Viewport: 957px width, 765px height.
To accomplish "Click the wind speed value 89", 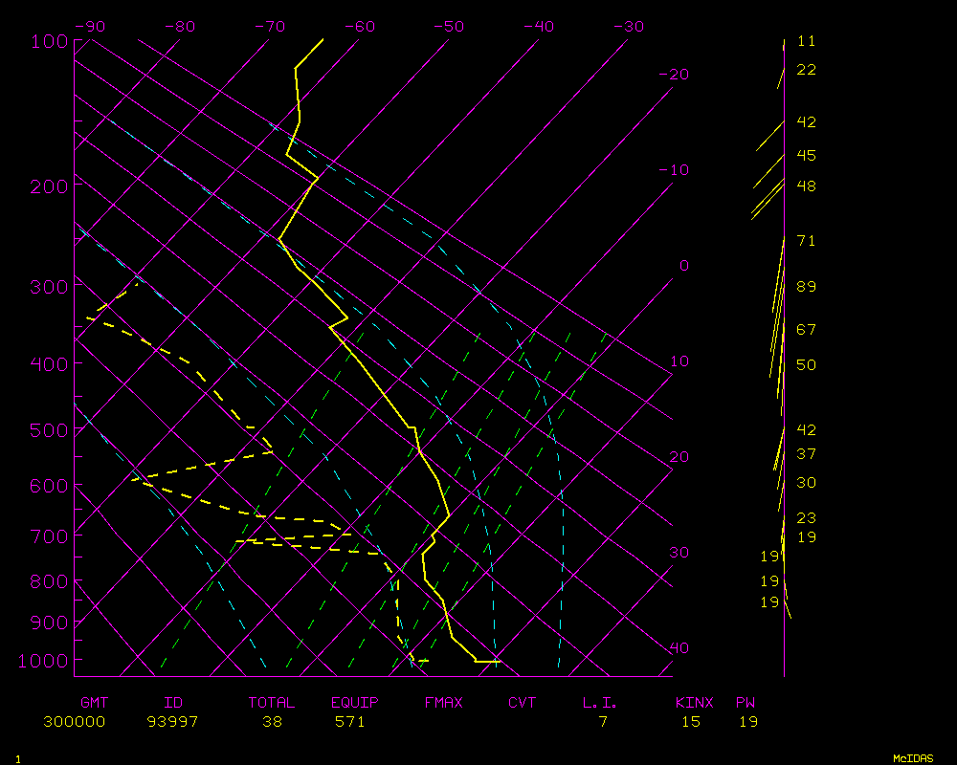I will [x=806, y=287].
